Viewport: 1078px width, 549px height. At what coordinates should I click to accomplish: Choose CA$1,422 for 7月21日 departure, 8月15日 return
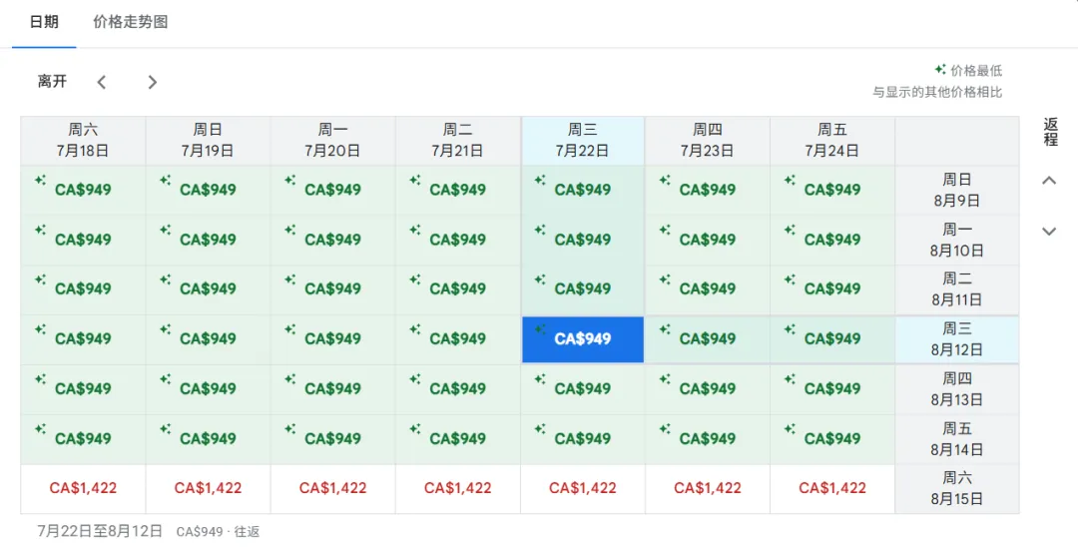[x=458, y=488]
